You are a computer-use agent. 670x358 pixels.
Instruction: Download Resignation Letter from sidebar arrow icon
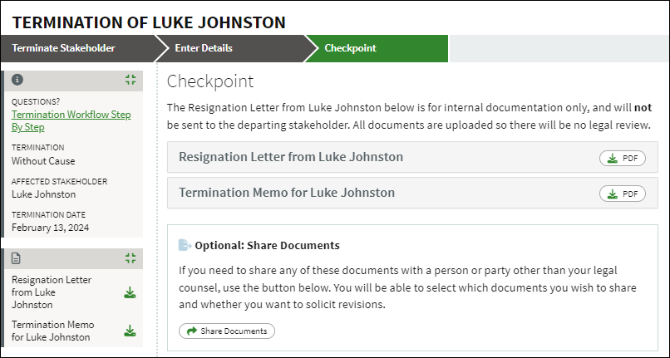(130, 292)
